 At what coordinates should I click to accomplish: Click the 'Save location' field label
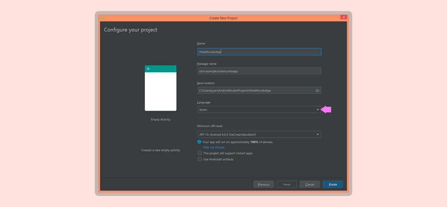pyautogui.click(x=206, y=83)
